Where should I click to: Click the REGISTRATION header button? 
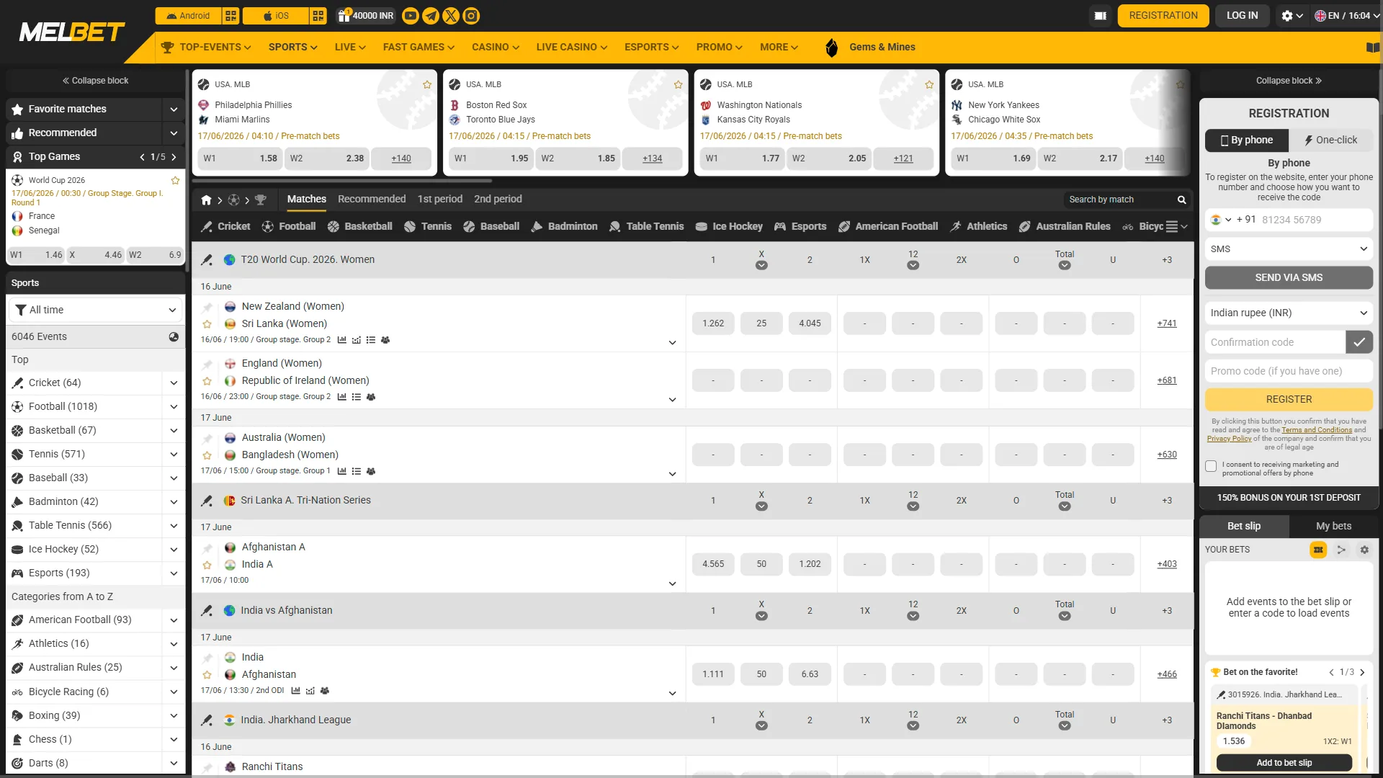[x=1163, y=16]
